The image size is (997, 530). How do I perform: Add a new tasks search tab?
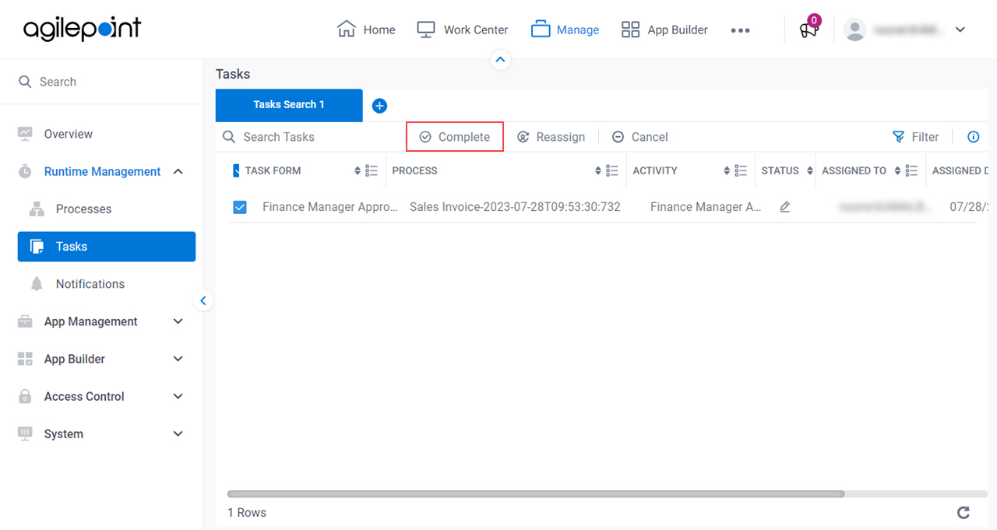(x=379, y=106)
